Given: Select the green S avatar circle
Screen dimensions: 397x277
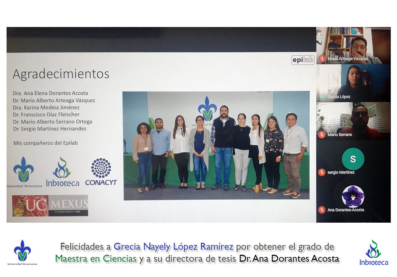Looking at the screenshot, I should [x=353, y=159].
